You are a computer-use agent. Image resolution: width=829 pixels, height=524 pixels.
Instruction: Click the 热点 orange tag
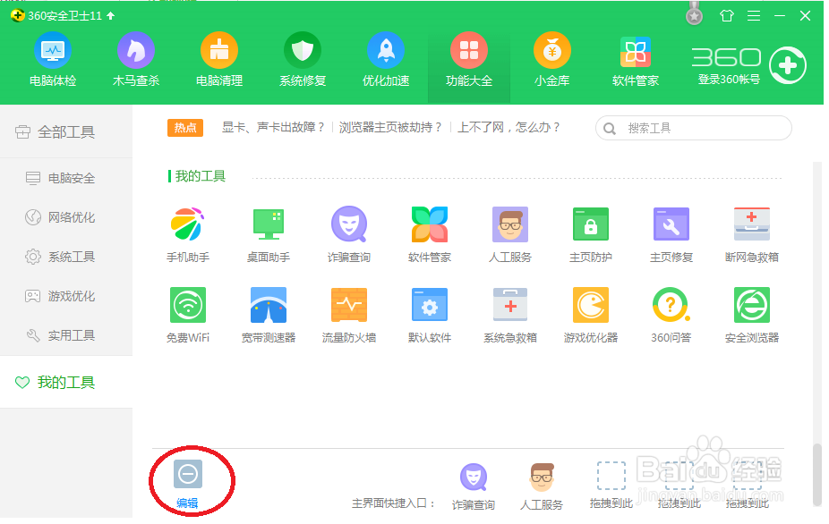(185, 127)
